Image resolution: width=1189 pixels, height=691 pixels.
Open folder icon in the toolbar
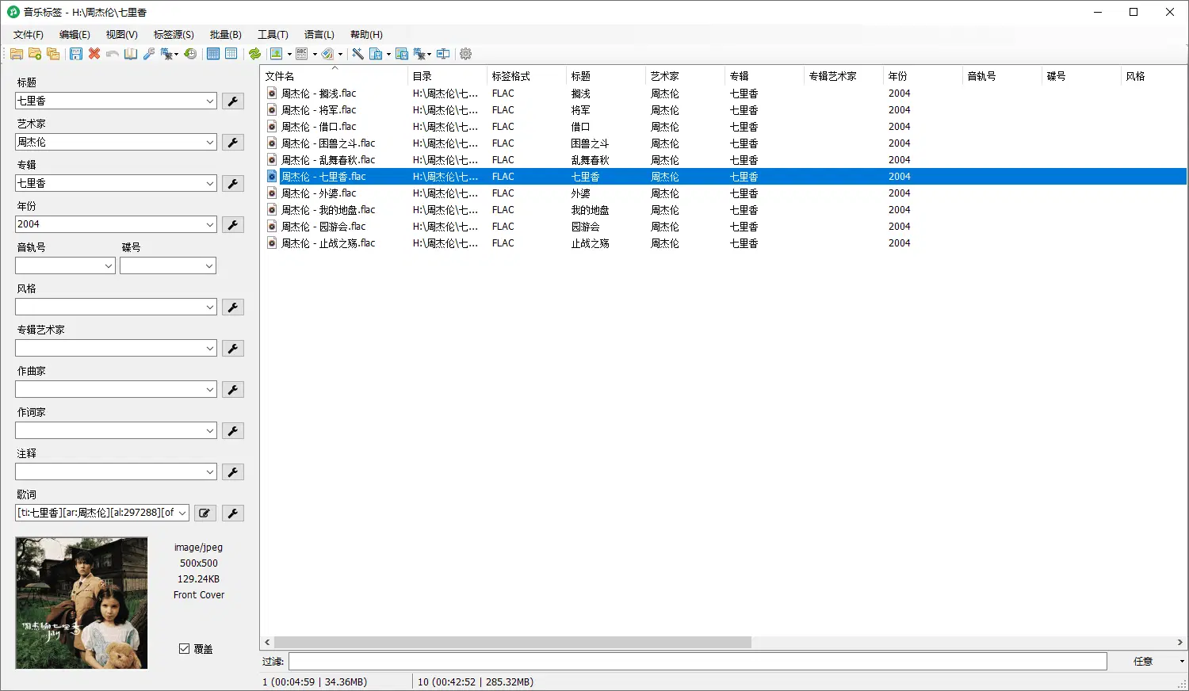16,54
